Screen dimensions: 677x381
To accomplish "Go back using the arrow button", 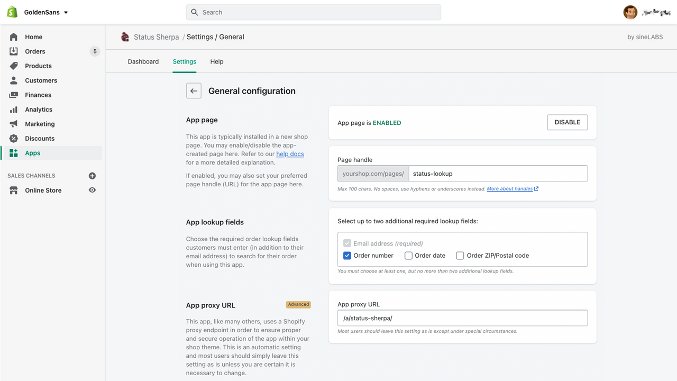I will (x=194, y=91).
